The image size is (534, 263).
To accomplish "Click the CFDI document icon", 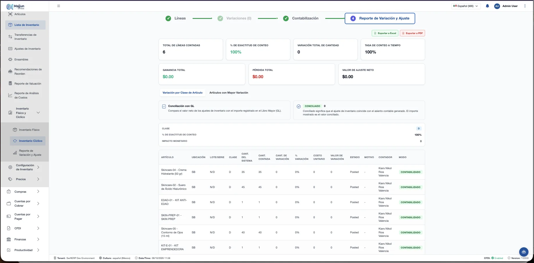I will click(x=9, y=228).
